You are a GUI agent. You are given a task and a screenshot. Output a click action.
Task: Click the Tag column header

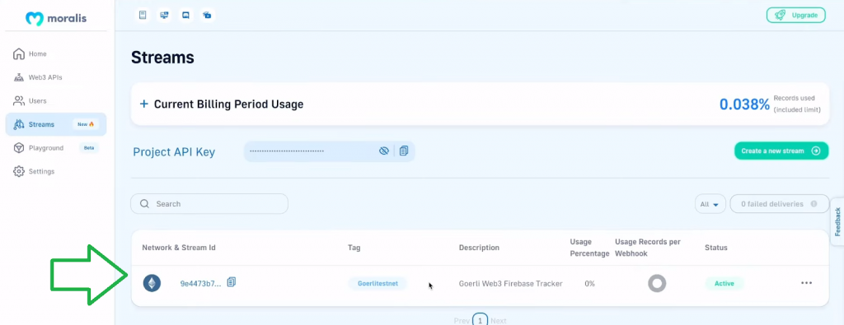354,248
